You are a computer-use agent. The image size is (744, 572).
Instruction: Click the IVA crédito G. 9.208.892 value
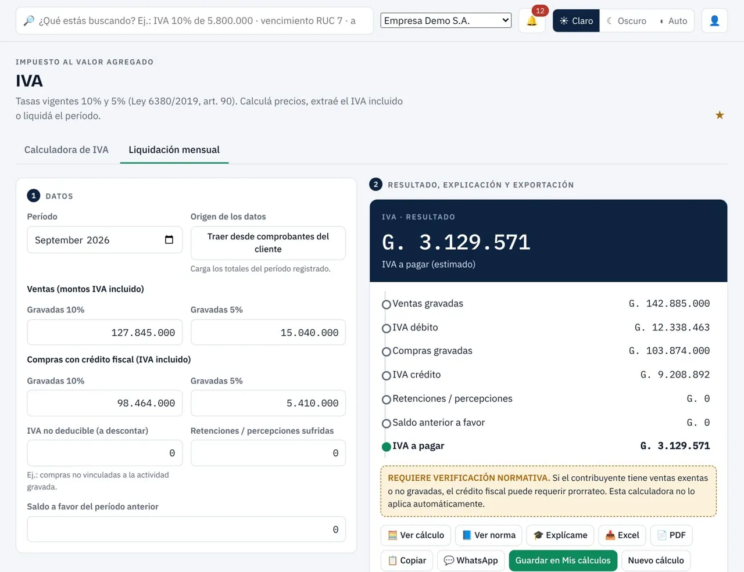pyautogui.click(x=675, y=375)
